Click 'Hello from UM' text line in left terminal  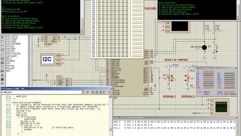tap(11, 9)
